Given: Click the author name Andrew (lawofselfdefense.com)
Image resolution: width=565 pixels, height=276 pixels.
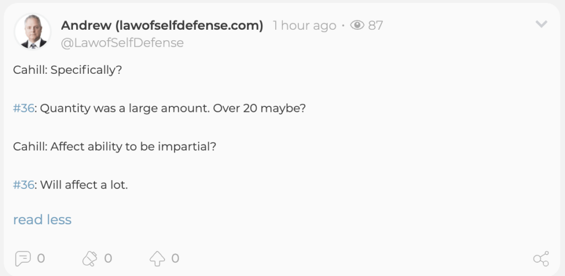Looking at the screenshot, I should click(x=162, y=25).
